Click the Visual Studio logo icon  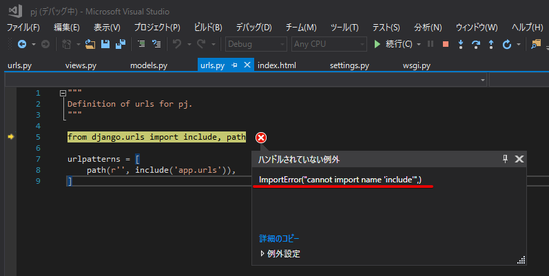pos(15,11)
